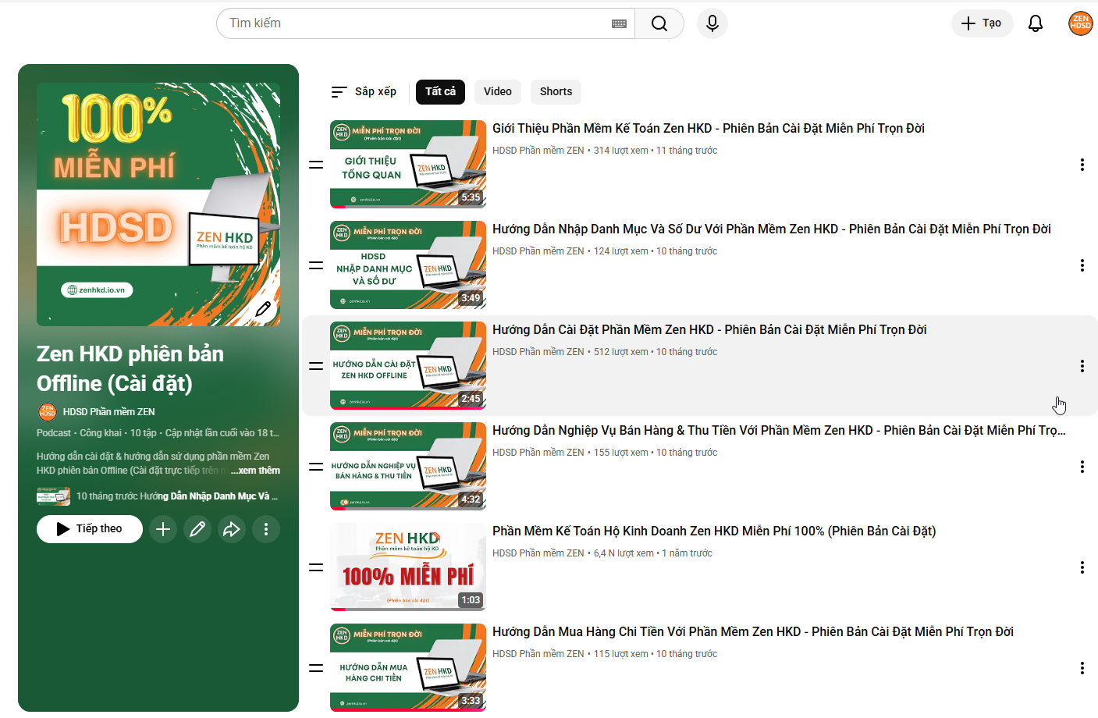Share the playlist using arrow icon
The width and height of the screenshot is (1098, 718).
[x=232, y=529]
